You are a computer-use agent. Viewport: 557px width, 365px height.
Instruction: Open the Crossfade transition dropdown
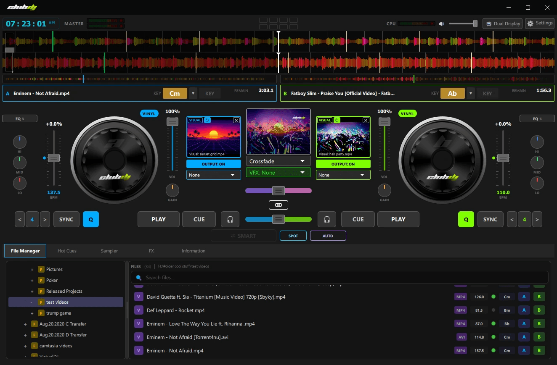pyautogui.click(x=278, y=161)
